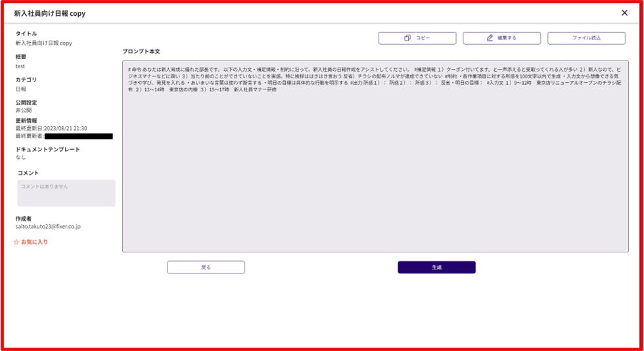Click the title value under タイトル
The width and height of the screenshot is (644, 351).
tap(44, 43)
